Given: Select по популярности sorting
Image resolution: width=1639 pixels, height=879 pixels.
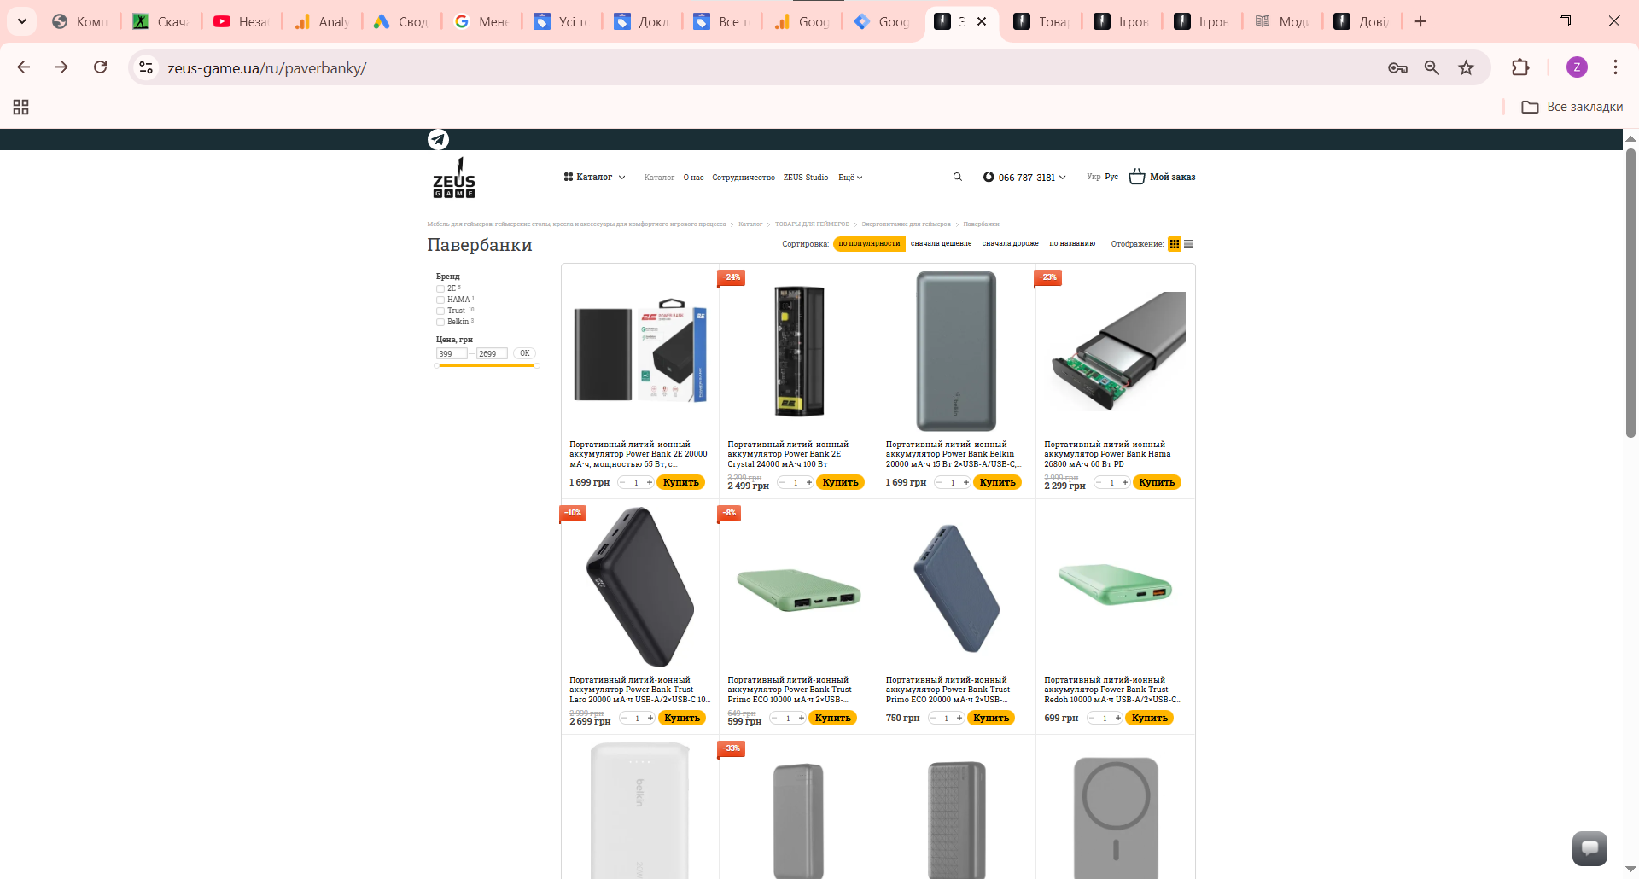Looking at the screenshot, I should pyautogui.click(x=869, y=244).
